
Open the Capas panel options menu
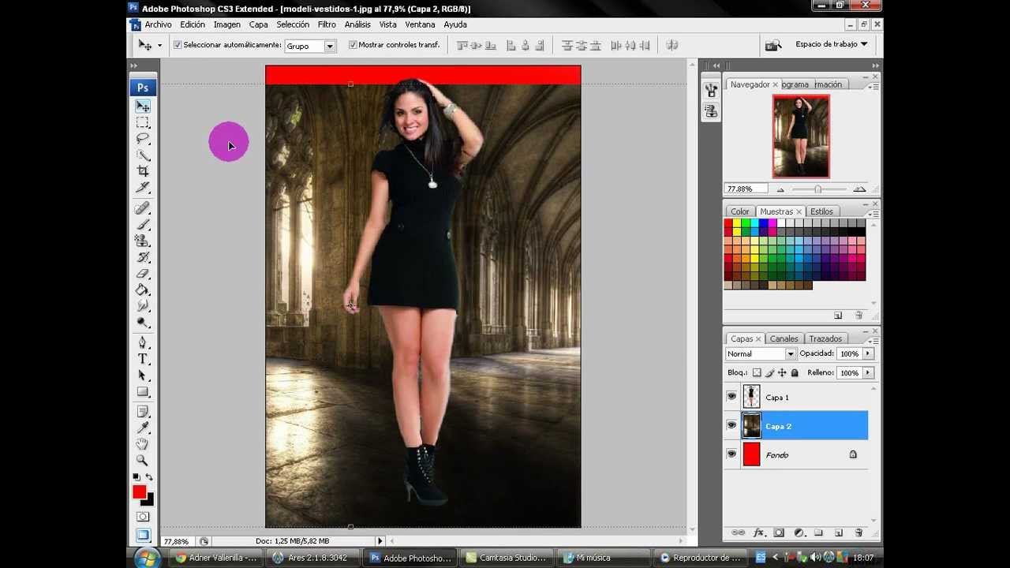(873, 342)
